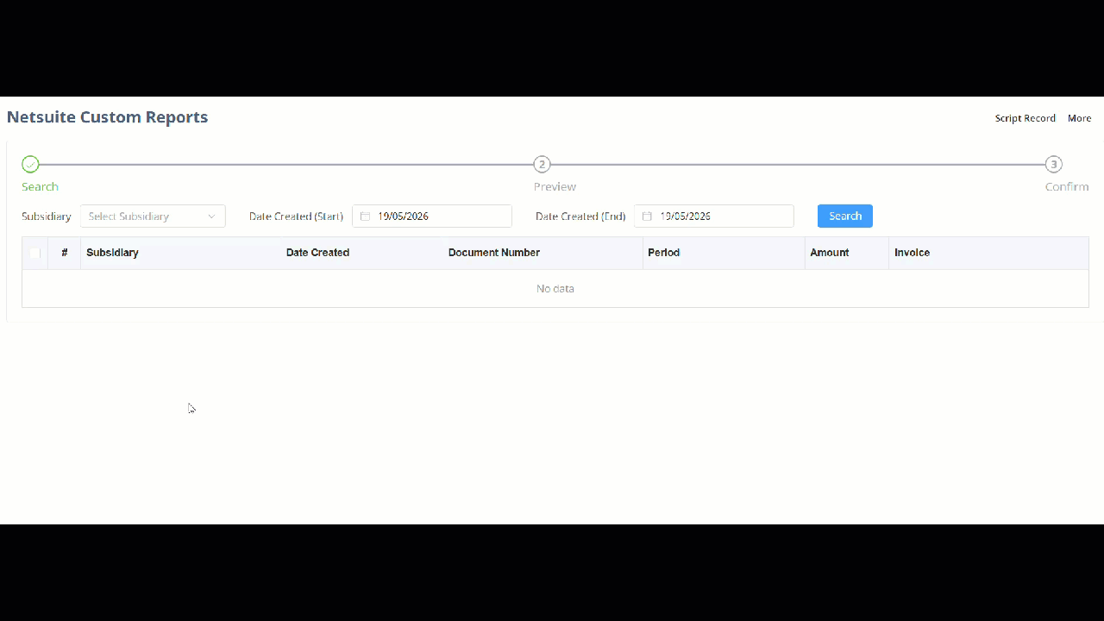The image size is (1104, 621).
Task: Click calendar icon in start date field
Action: tap(365, 216)
